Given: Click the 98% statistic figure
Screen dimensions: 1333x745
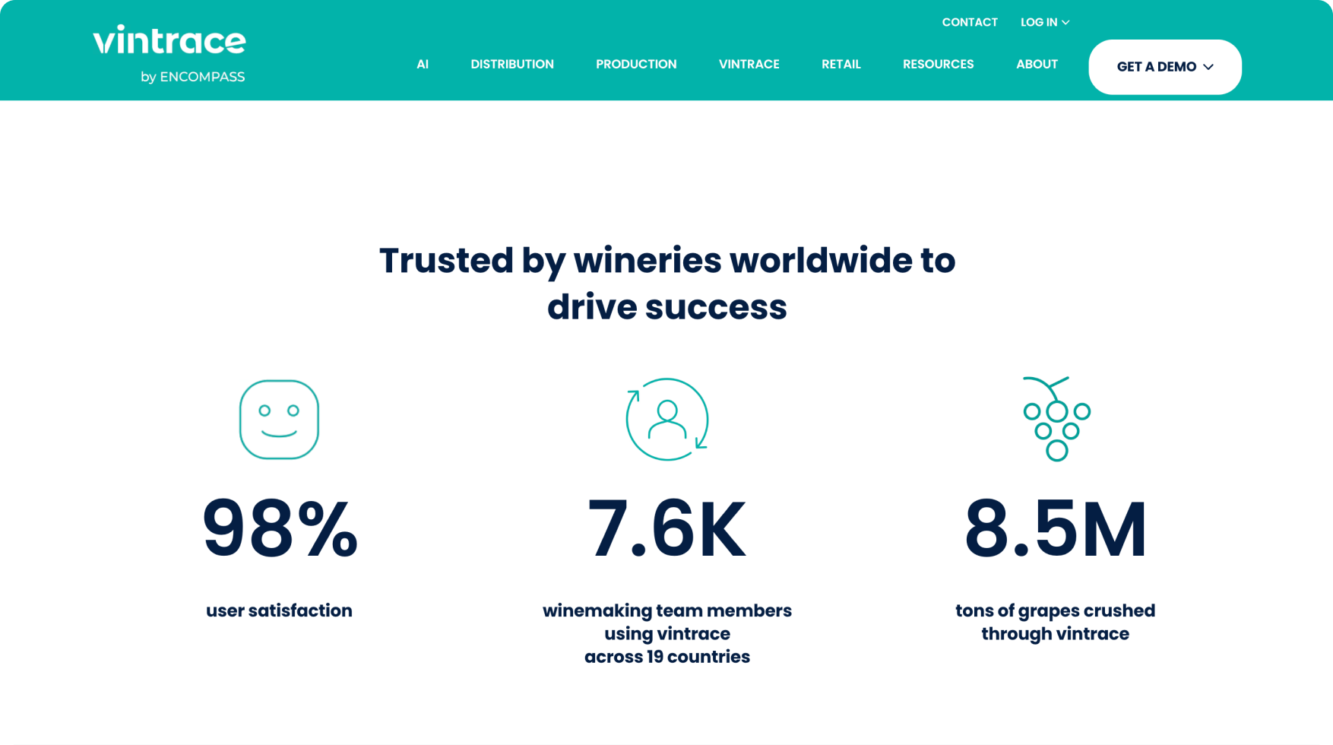Looking at the screenshot, I should pyautogui.click(x=280, y=528).
